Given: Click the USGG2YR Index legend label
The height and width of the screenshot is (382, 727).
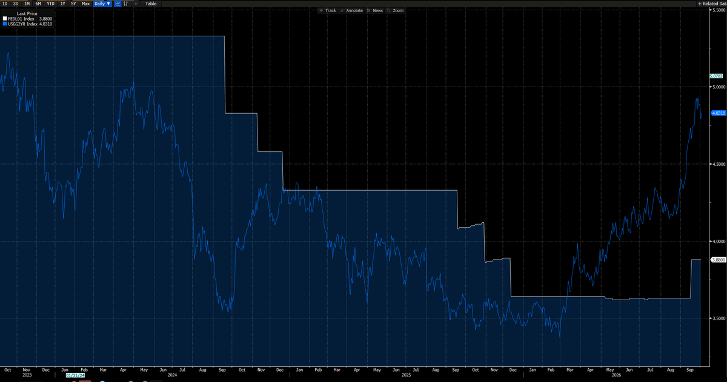Looking at the screenshot, I should tap(22, 24).
